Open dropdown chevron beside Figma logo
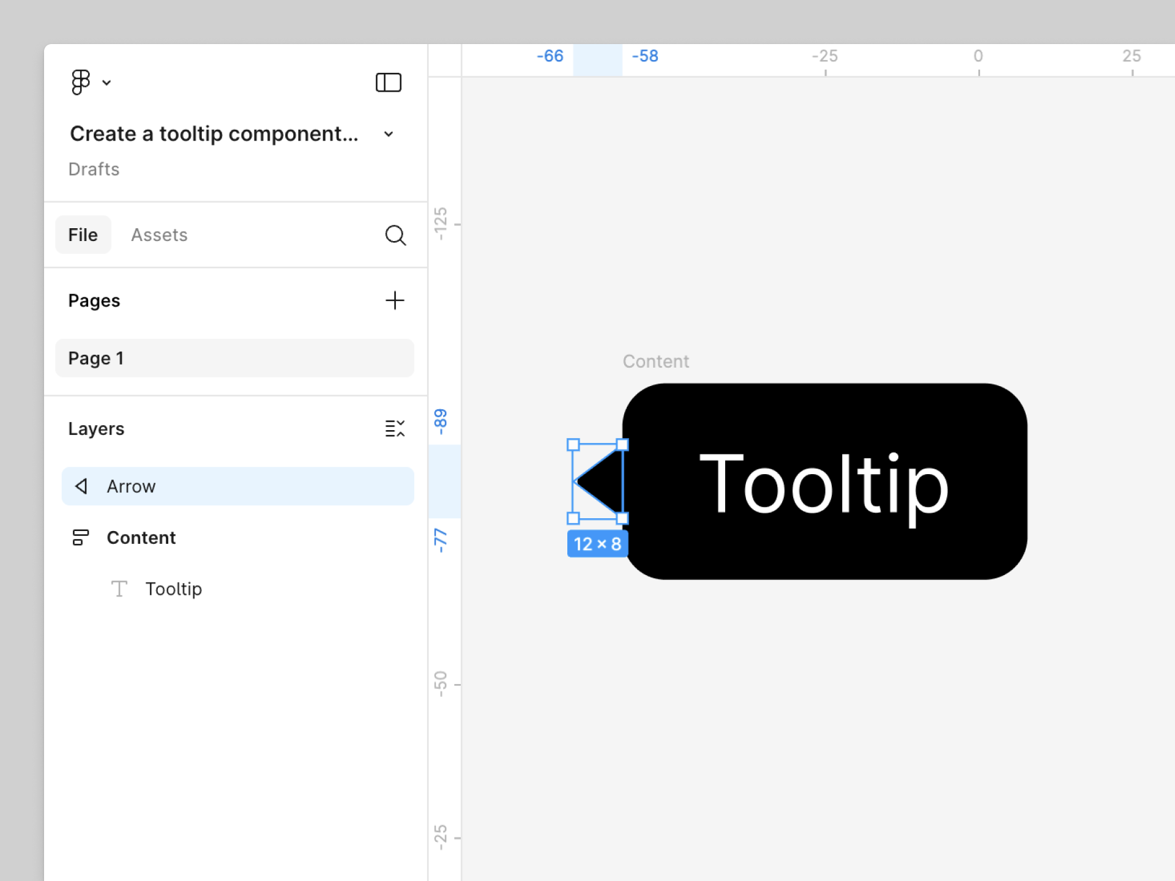The height and width of the screenshot is (881, 1175). point(106,83)
